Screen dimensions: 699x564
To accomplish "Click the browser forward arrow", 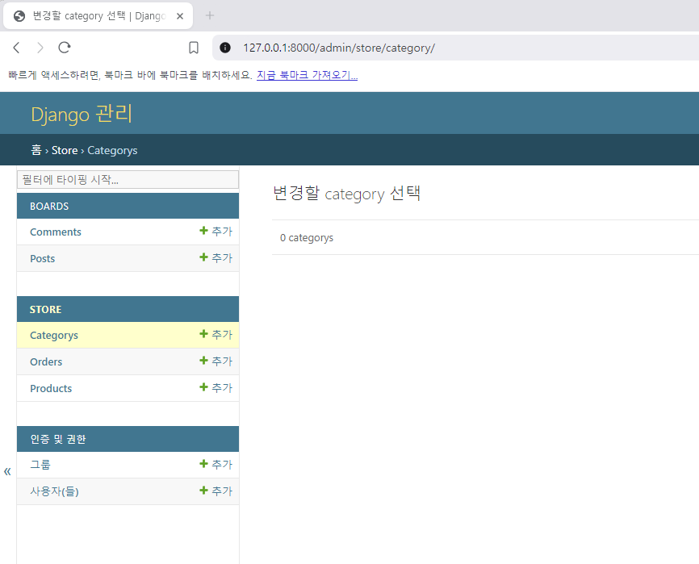I will click(x=40, y=48).
